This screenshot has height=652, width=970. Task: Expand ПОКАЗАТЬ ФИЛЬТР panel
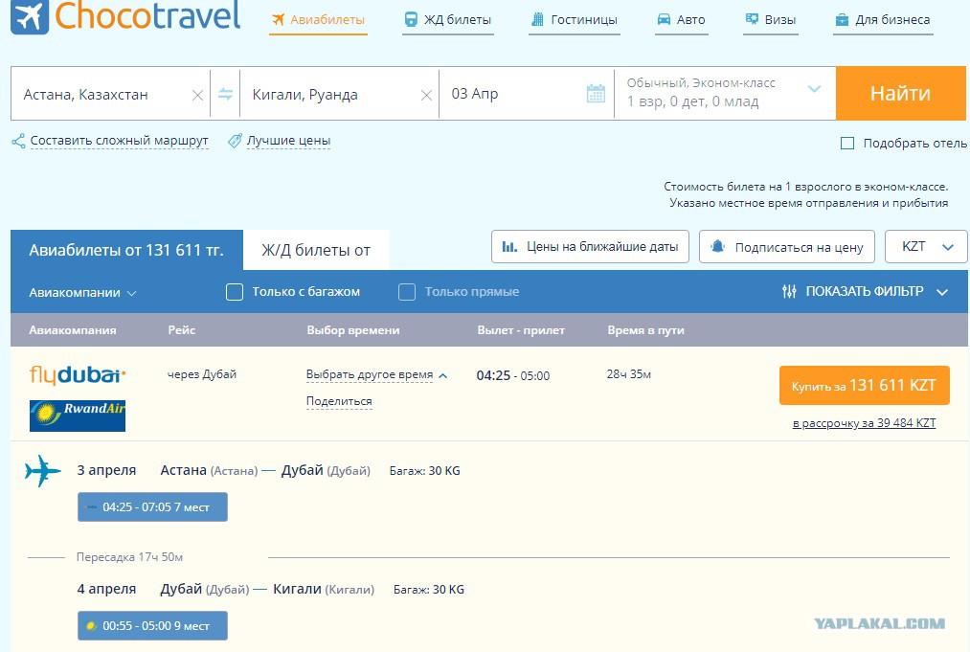coord(865,291)
